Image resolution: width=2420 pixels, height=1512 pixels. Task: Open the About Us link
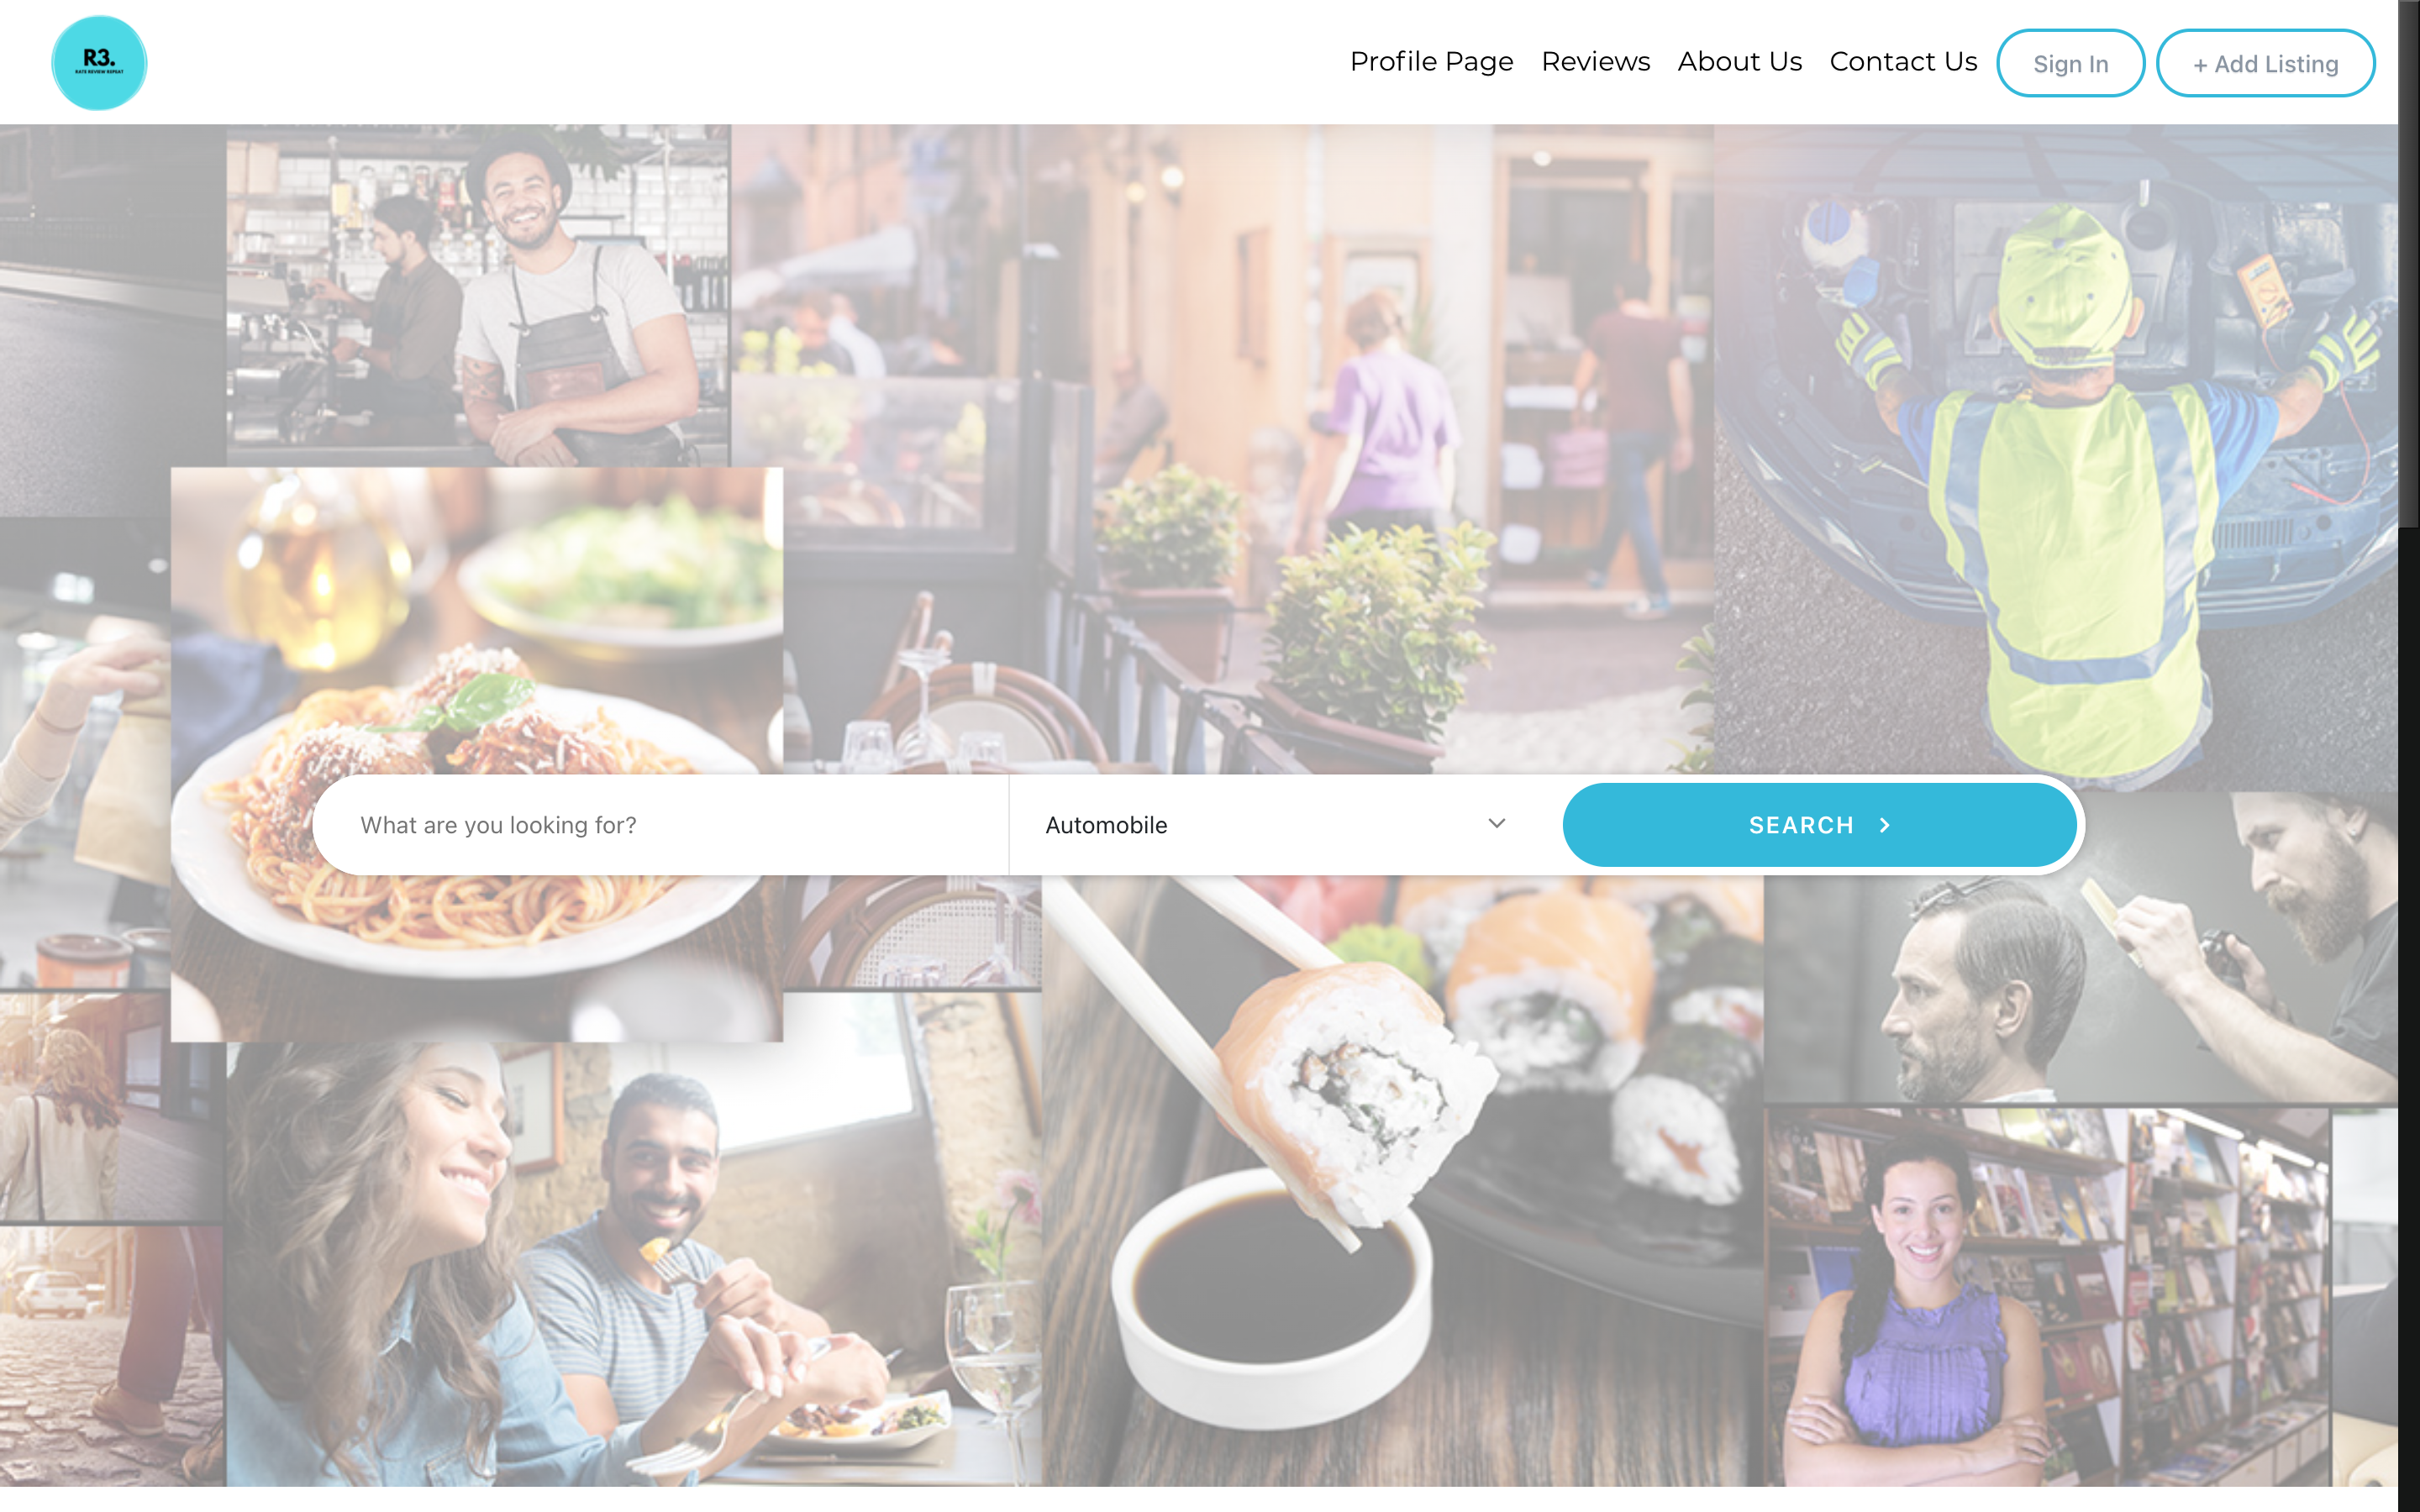click(x=1739, y=62)
